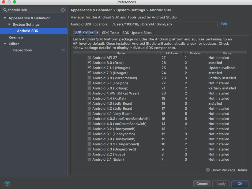Check Android 5.0 (Lollipop)
The width and height of the screenshot is (252, 189).
89,88
